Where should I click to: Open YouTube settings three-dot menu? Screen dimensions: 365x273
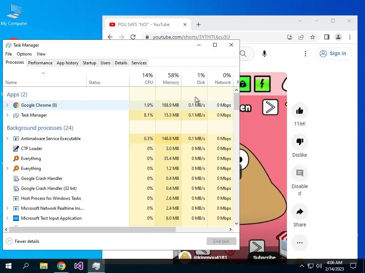[305, 54]
